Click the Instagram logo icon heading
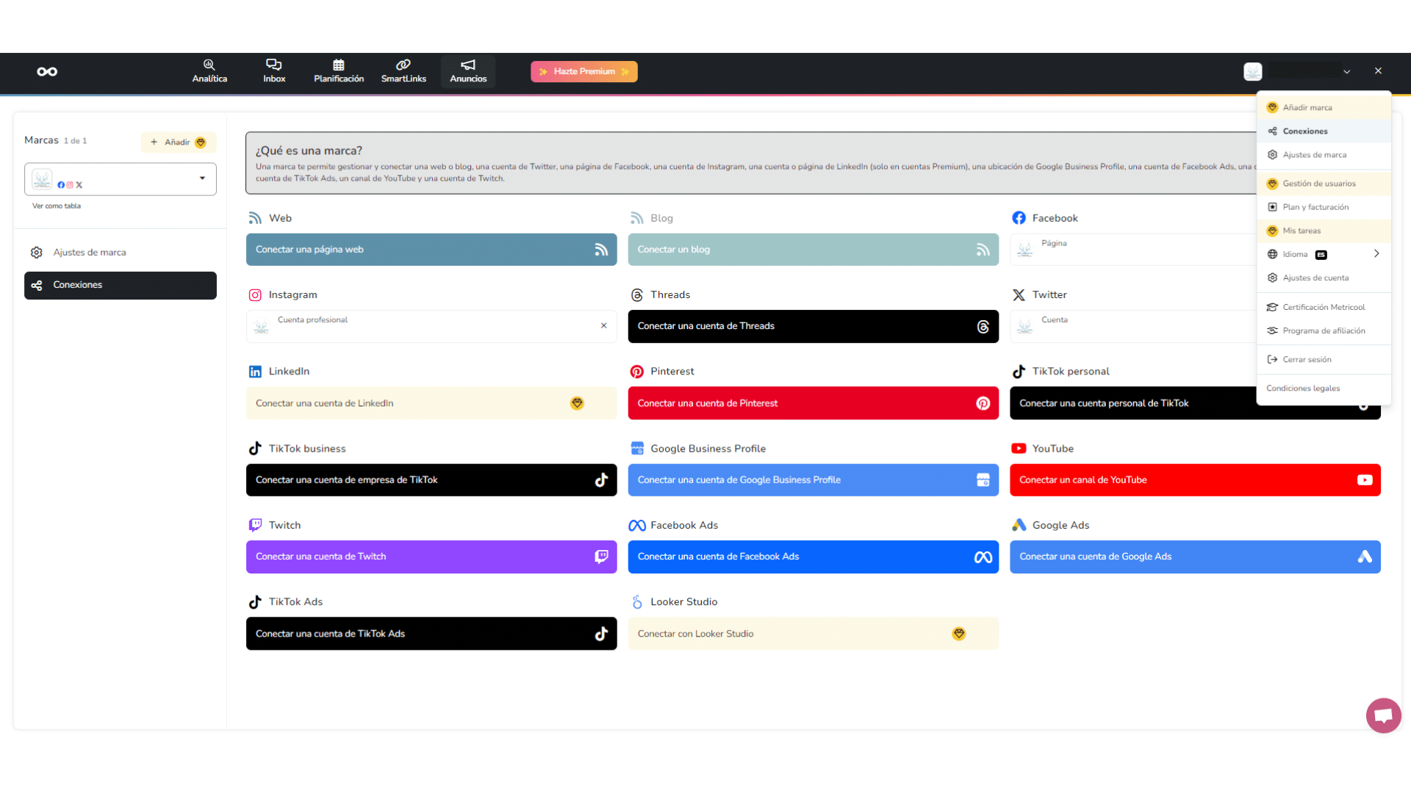 [255, 295]
